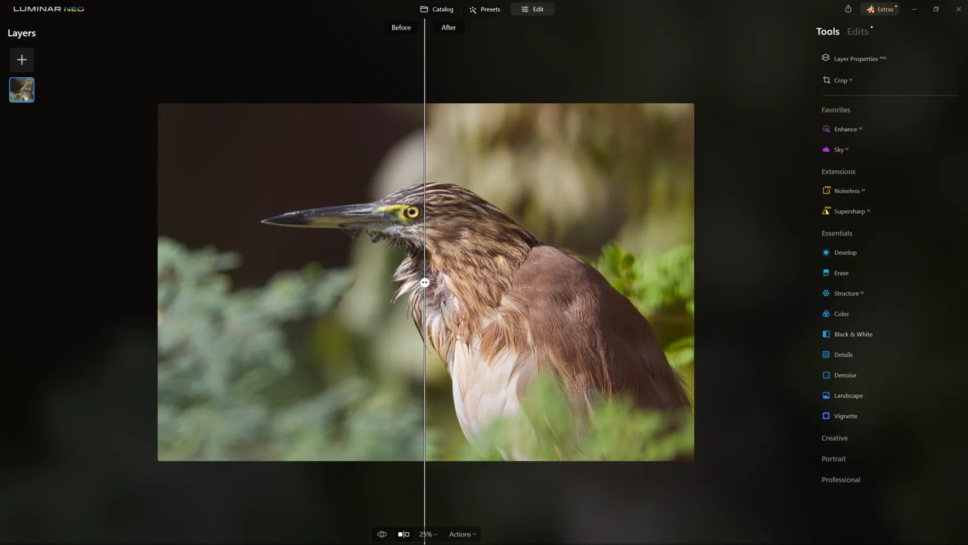Switch to the Catalog tab
The height and width of the screenshot is (545, 968).
click(x=437, y=9)
